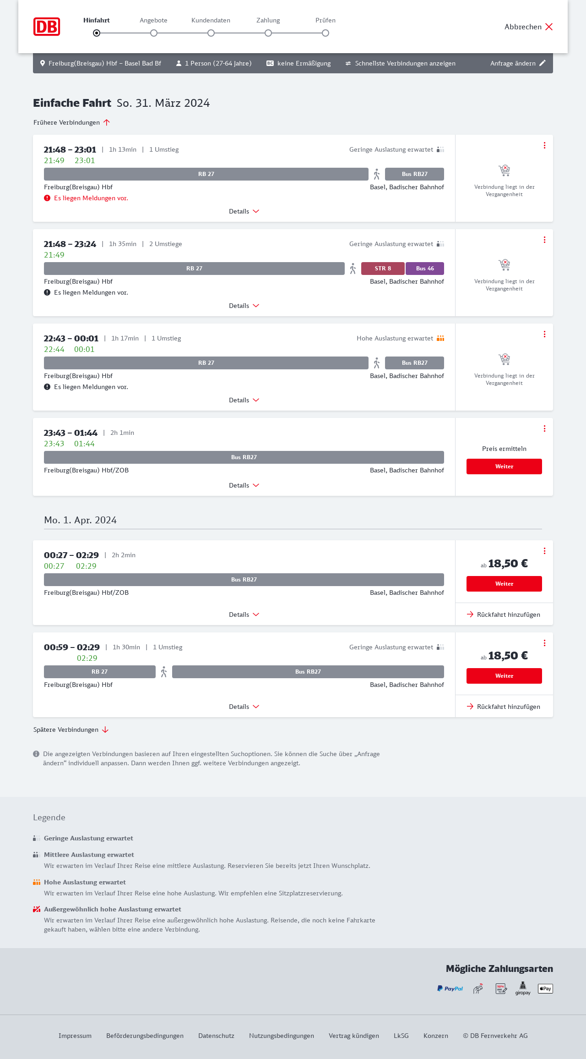Select the Zahlung step circle
This screenshot has height=1059, width=586.
point(268,33)
